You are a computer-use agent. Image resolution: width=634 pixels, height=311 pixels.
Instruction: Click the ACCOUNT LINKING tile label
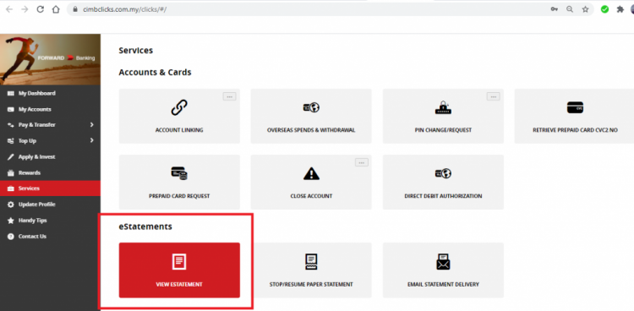click(x=179, y=130)
